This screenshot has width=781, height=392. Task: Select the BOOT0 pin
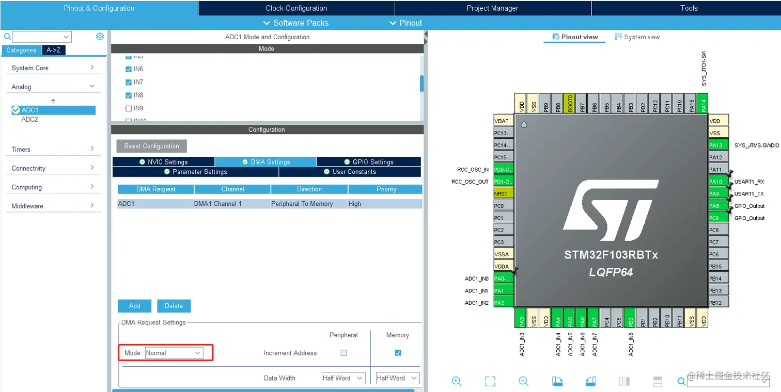point(570,102)
